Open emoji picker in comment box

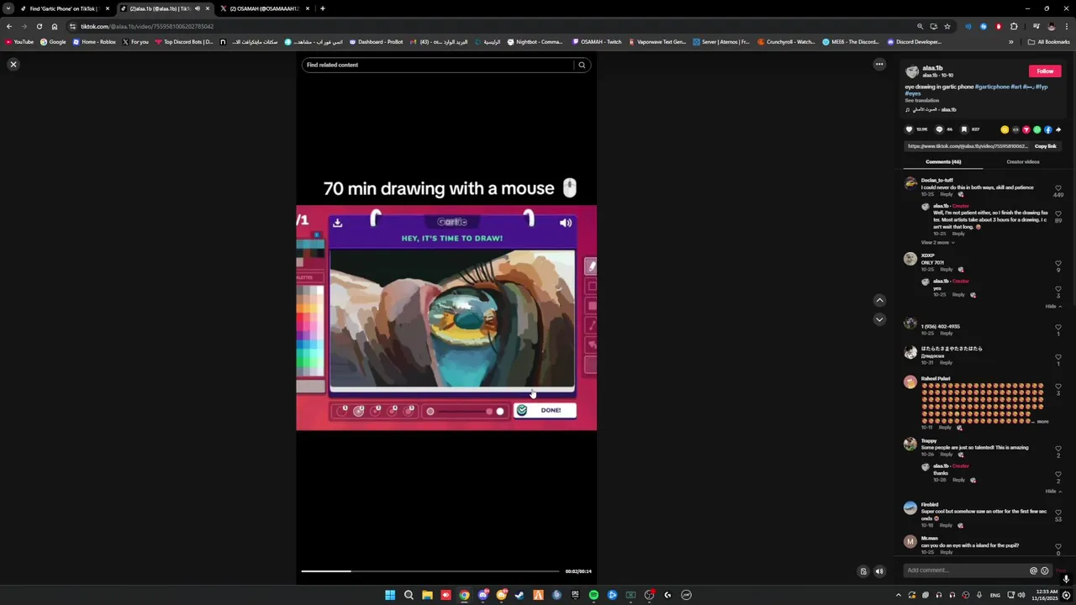[1045, 571]
